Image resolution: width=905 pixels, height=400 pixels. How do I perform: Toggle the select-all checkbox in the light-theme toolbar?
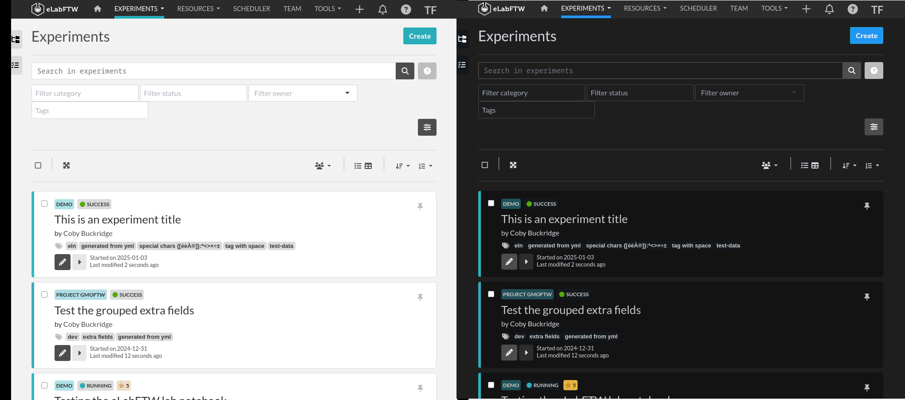pyautogui.click(x=38, y=165)
